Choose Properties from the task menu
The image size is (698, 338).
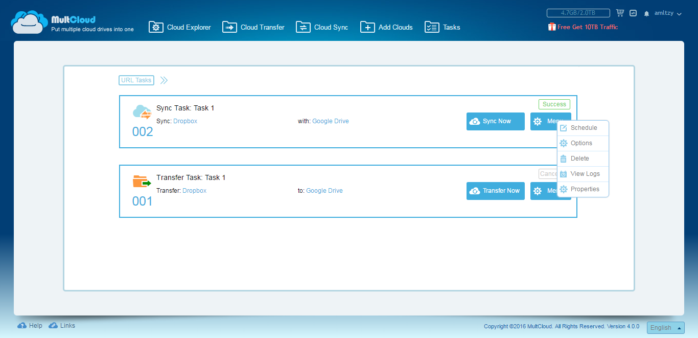pos(583,189)
